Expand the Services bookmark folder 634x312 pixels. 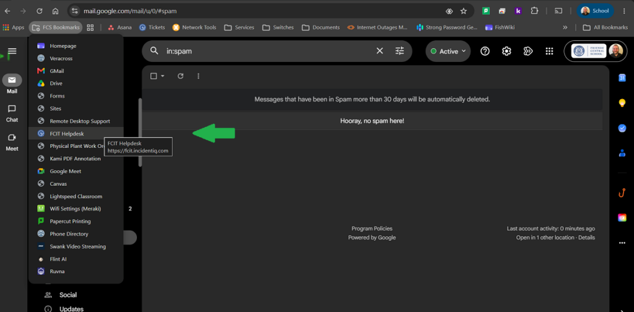tap(239, 27)
